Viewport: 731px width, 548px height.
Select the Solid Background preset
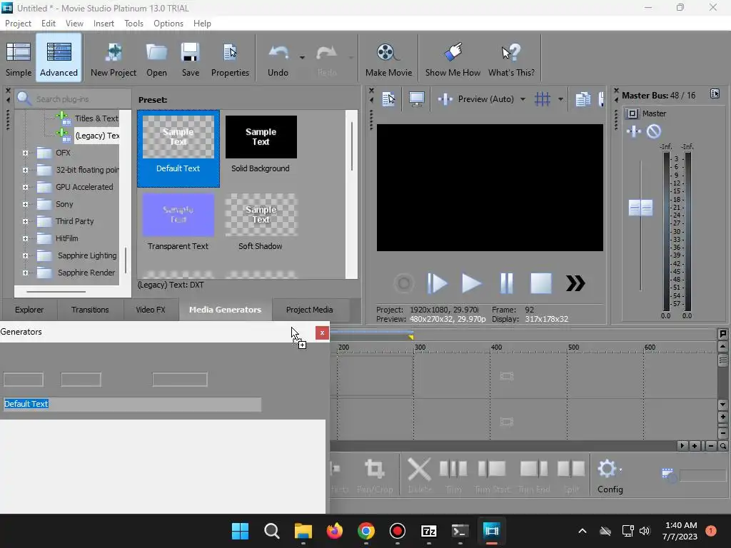(x=261, y=144)
